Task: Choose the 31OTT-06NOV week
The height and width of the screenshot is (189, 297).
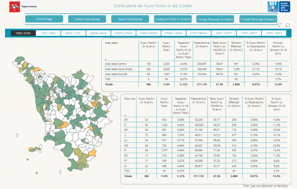Action: pyautogui.click(x=199, y=33)
